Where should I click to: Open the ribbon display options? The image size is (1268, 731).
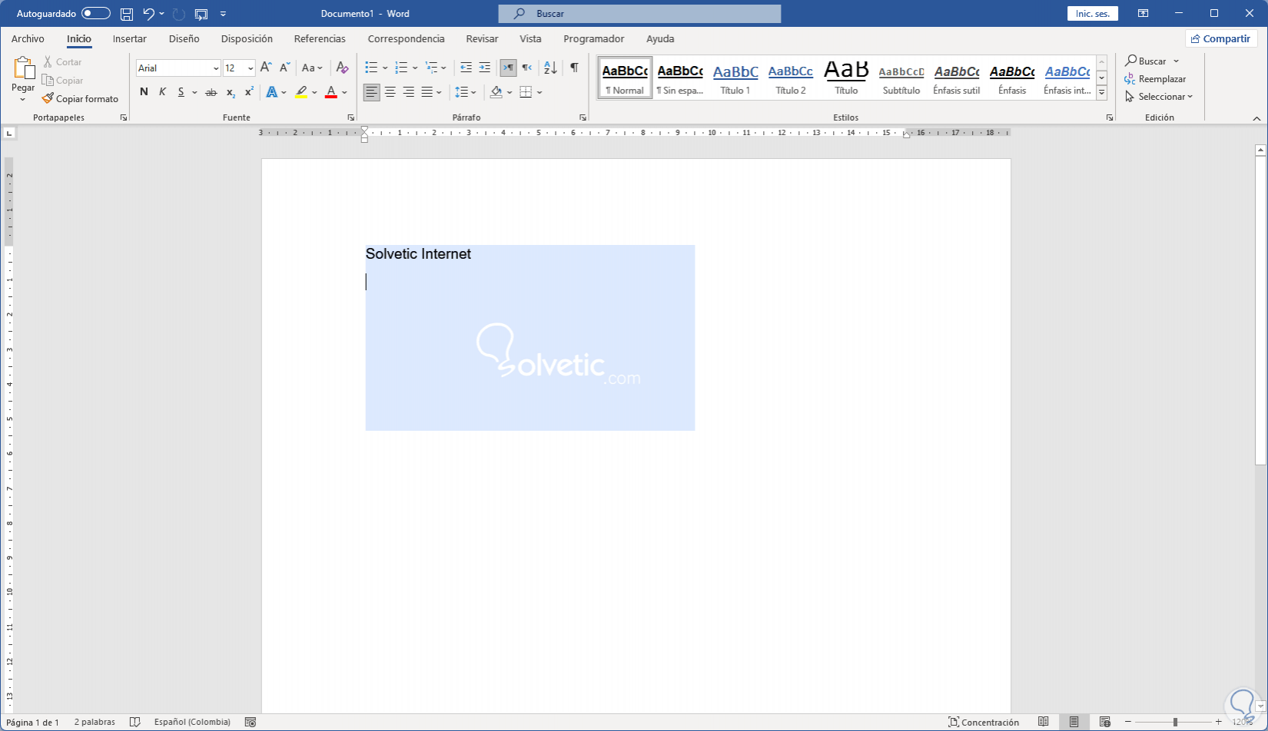coord(1144,14)
